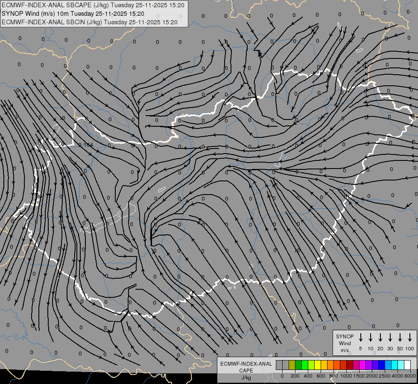
Task: Click the SBCIN title line at top
Action: (90, 22)
